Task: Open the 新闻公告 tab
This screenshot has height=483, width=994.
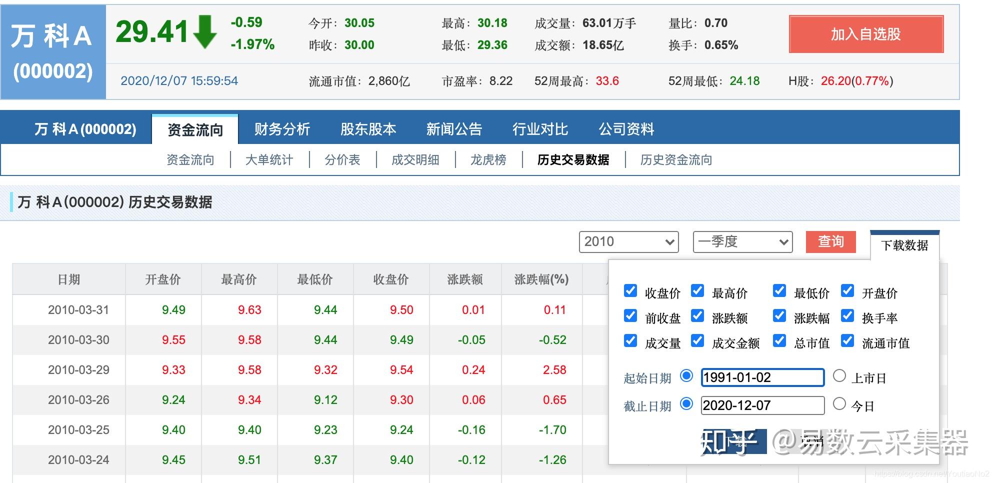Action: [x=454, y=129]
